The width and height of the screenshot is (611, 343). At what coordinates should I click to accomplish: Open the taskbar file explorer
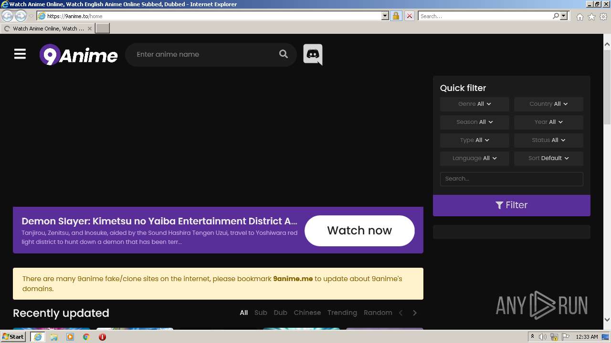54,337
